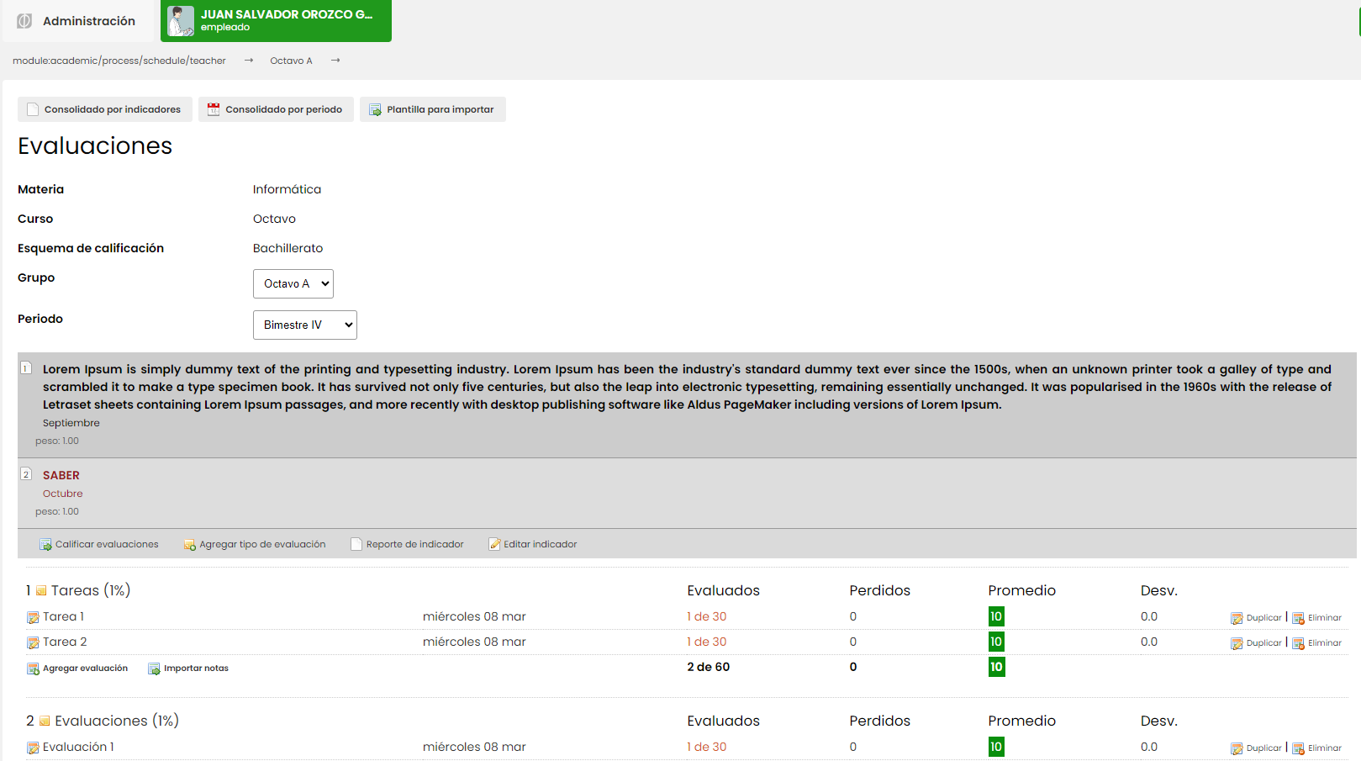Select indicator 1 number icon
Image resolution: width=1361 pixels, height=761 pixels.
click(x=26, y=368)
